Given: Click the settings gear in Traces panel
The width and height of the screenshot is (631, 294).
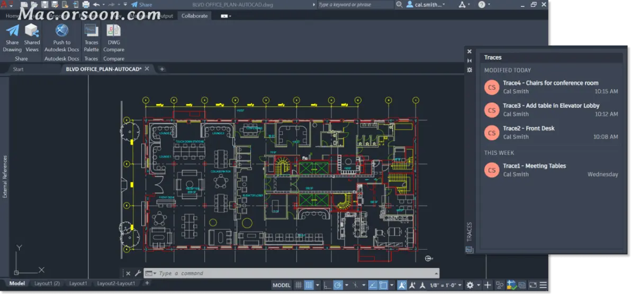Looking at the screenshot, I should click(469, 70).
